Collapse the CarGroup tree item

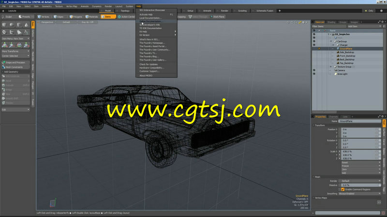tap(331, 41)
